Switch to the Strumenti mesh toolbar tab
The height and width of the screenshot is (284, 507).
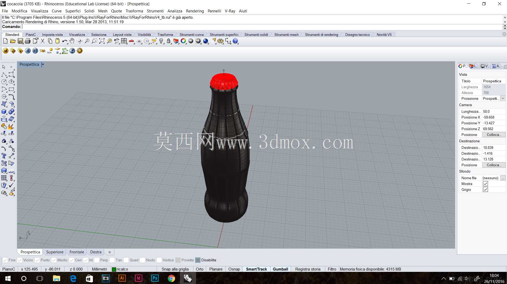click(x=286, y=35)
